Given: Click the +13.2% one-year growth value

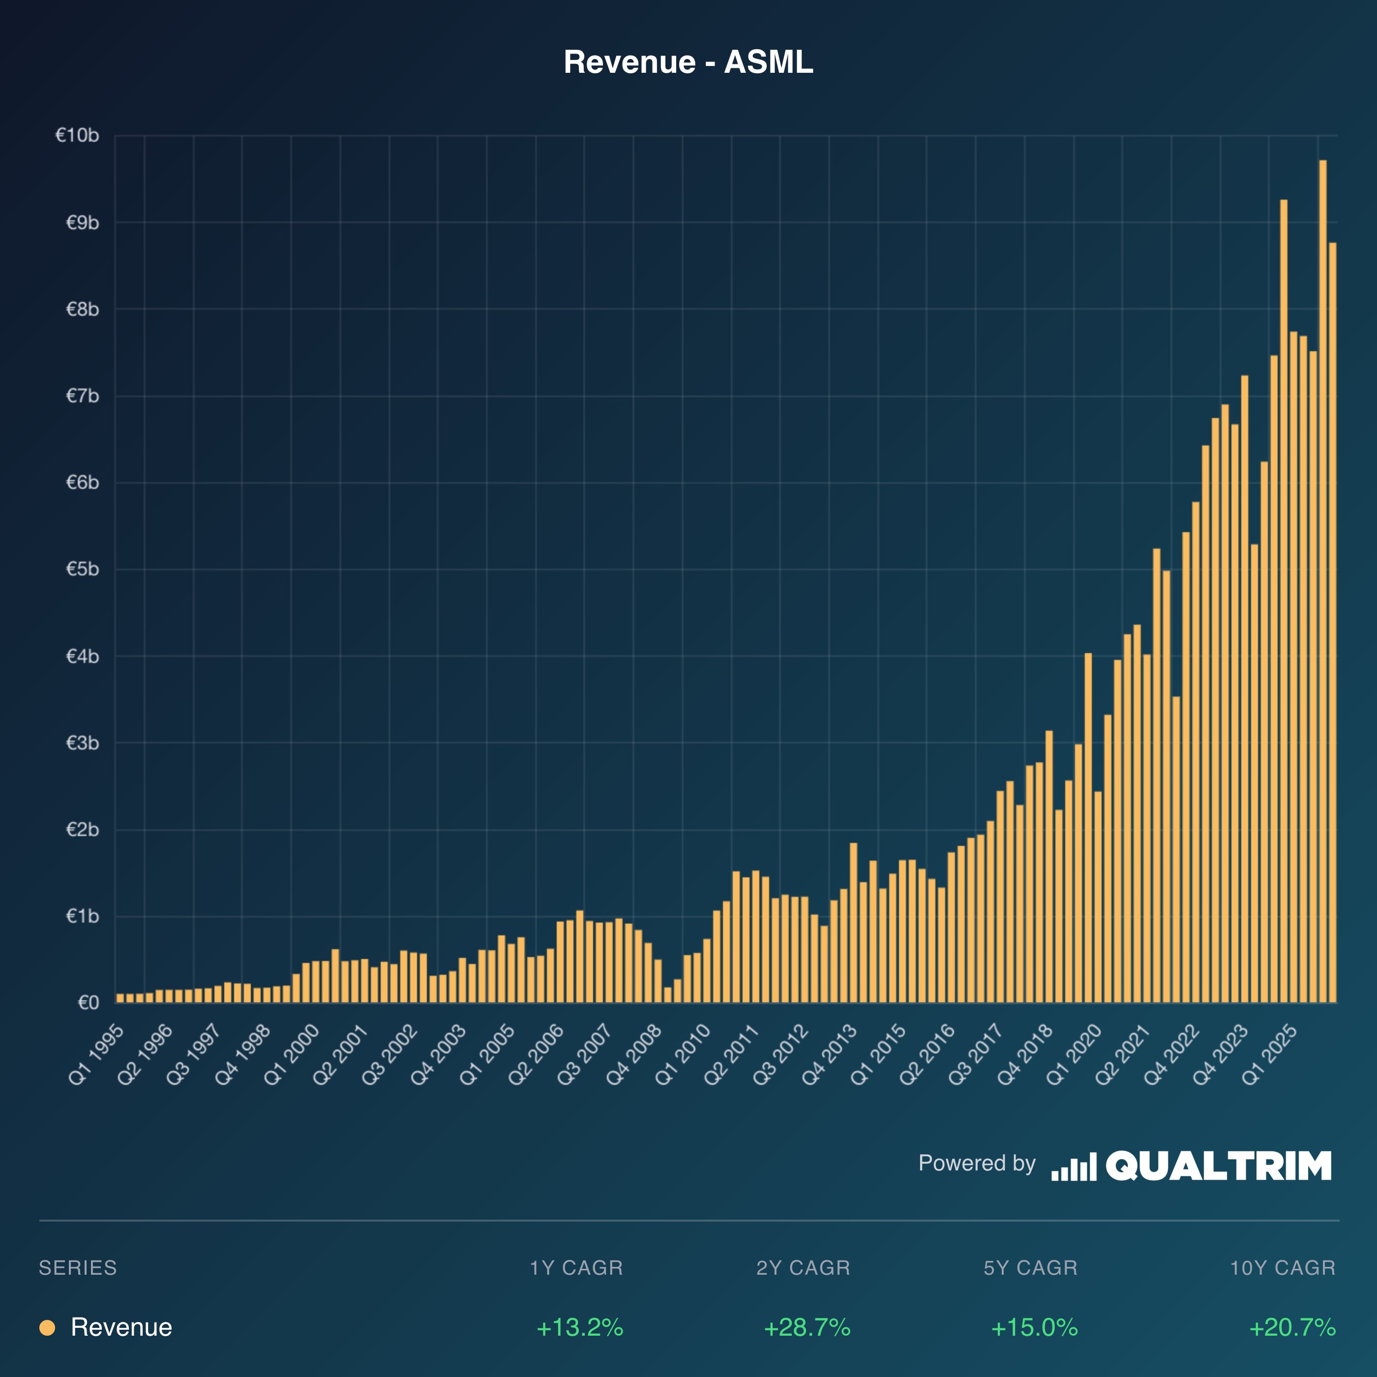Looking at the screenshot, I should coord(579,1327).
